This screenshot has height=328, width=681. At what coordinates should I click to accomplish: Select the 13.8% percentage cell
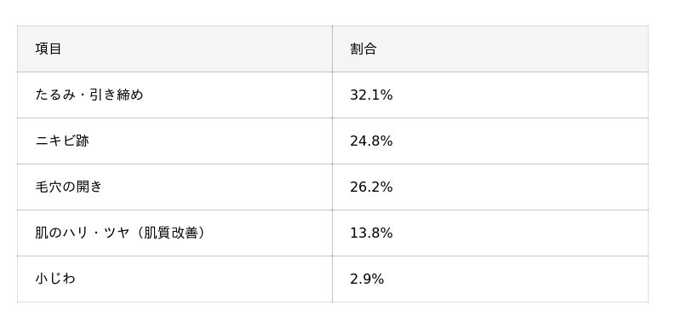pyautogui.click(x=490, y=233)
